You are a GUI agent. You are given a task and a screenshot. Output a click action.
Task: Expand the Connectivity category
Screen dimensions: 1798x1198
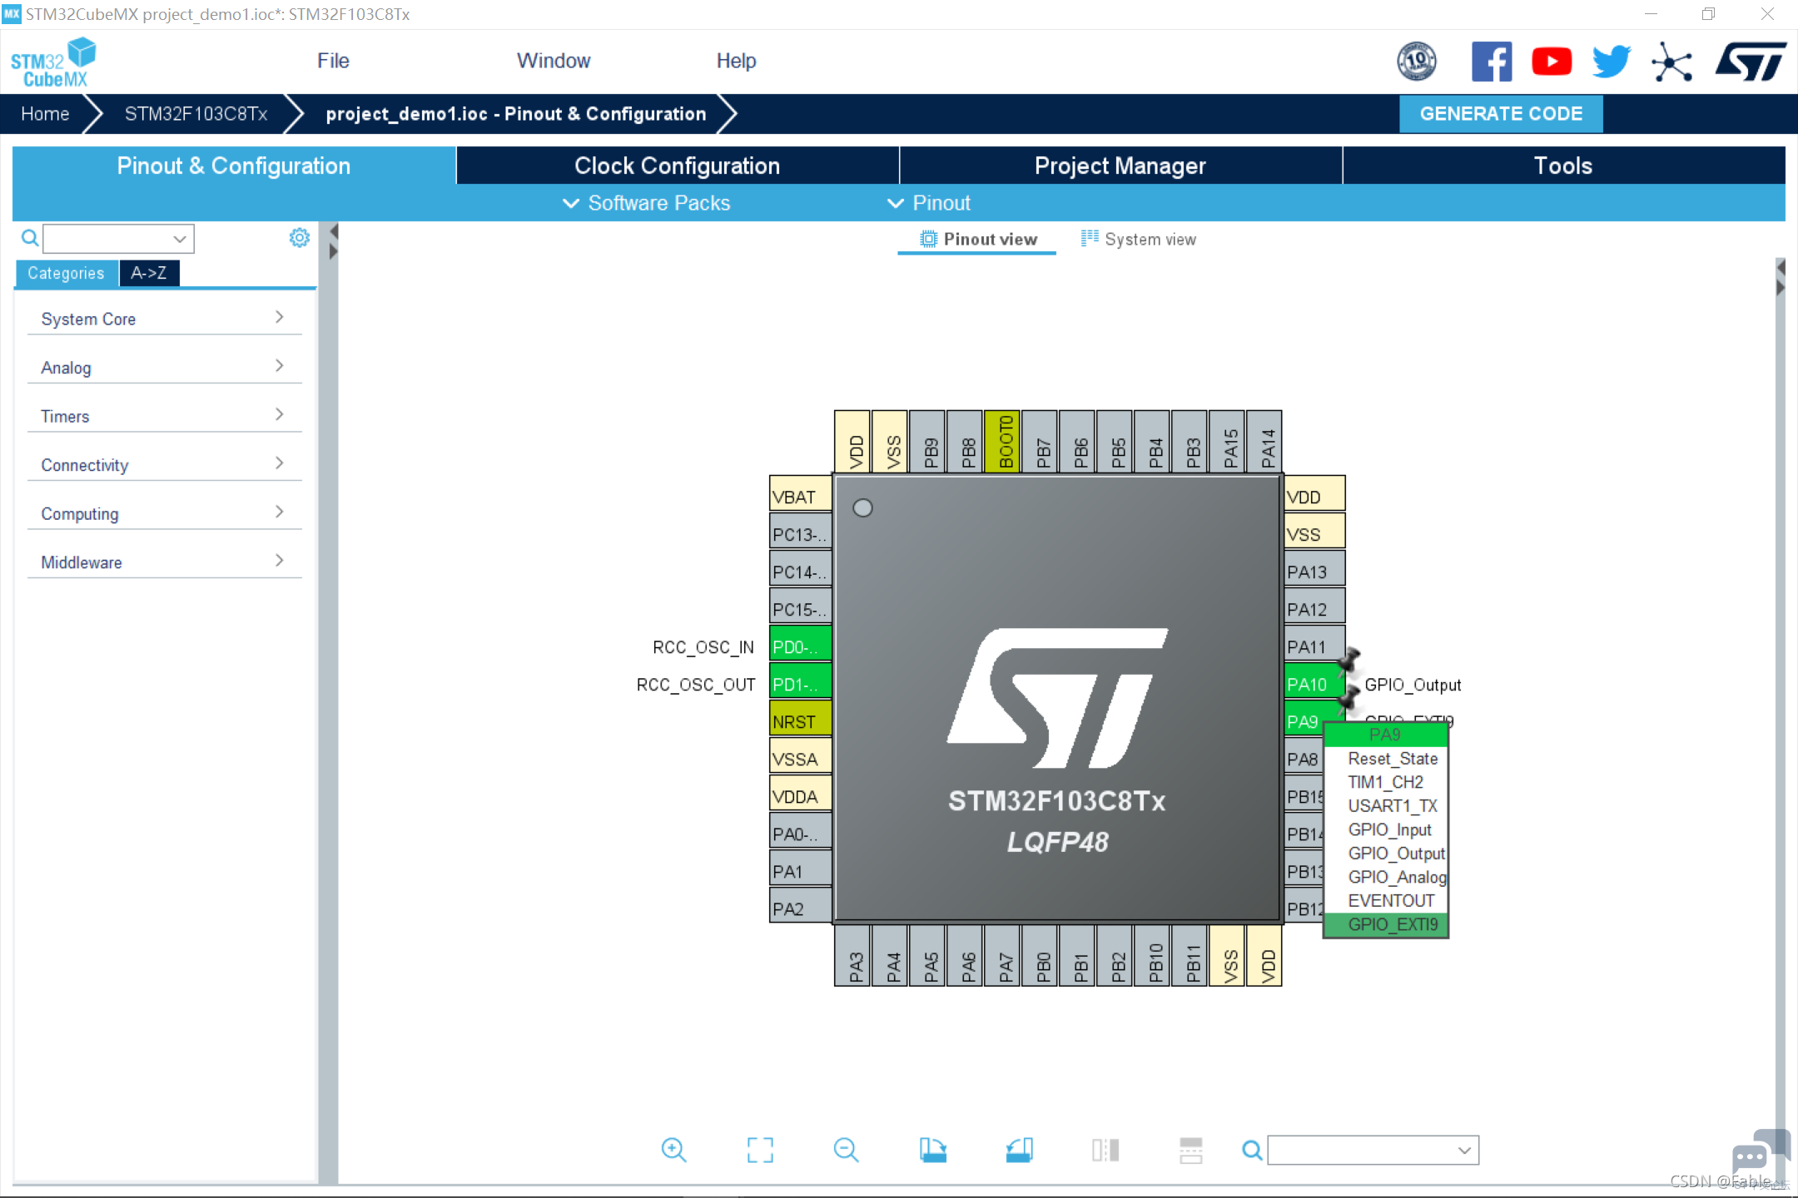click(164, 465)
